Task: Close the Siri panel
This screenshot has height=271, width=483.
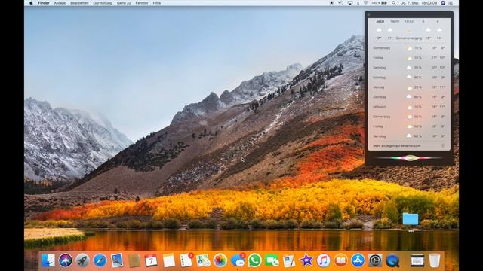Action: tap(369, 14)
